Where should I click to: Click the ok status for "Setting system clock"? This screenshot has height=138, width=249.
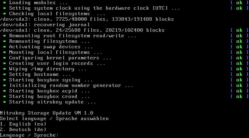click(x=239, y=8)
